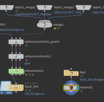
Task: Click the green circle badge under object_merge1
Action: tap(17, 11)
